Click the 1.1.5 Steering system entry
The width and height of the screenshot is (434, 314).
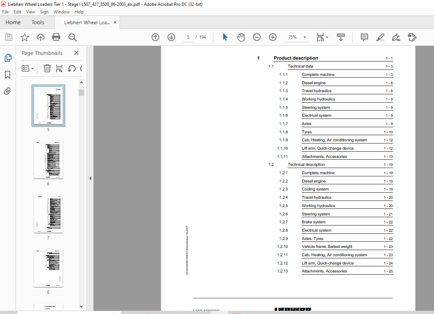point(316,107)
